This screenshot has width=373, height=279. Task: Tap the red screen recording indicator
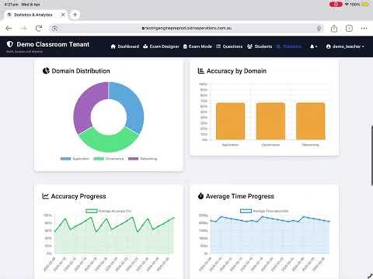pos(336,4)
